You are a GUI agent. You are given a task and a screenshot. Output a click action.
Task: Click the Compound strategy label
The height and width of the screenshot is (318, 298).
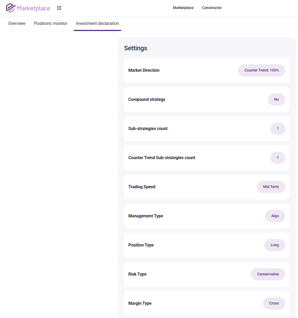coord(147,99)
